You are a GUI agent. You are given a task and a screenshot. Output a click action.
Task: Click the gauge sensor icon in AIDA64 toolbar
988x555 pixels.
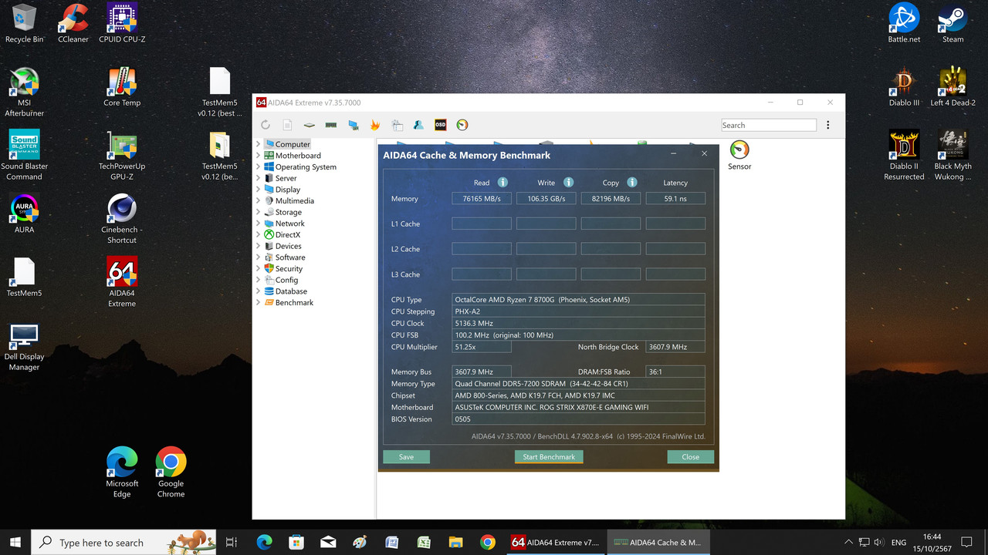(462, 125)
